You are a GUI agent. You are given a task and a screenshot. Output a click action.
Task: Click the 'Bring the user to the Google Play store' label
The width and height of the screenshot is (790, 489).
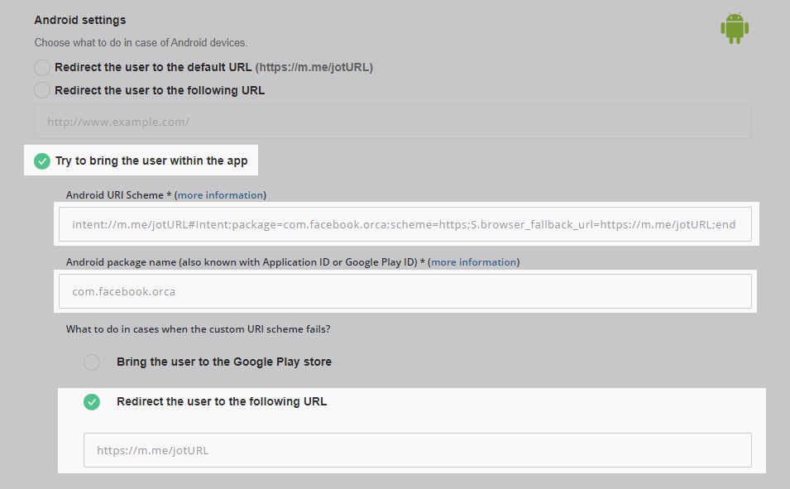pyautogui.click(x=224, y=362)
